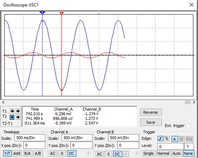
Task: Select trigger source A
Action: point(175,139)
